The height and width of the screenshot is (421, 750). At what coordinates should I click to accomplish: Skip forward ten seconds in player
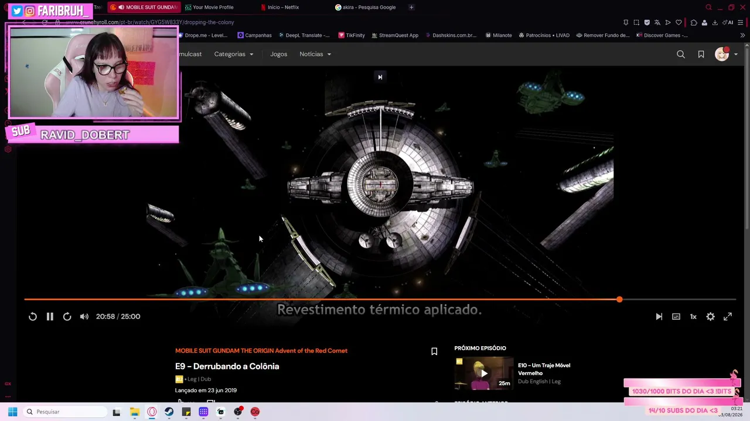[67, 316]
